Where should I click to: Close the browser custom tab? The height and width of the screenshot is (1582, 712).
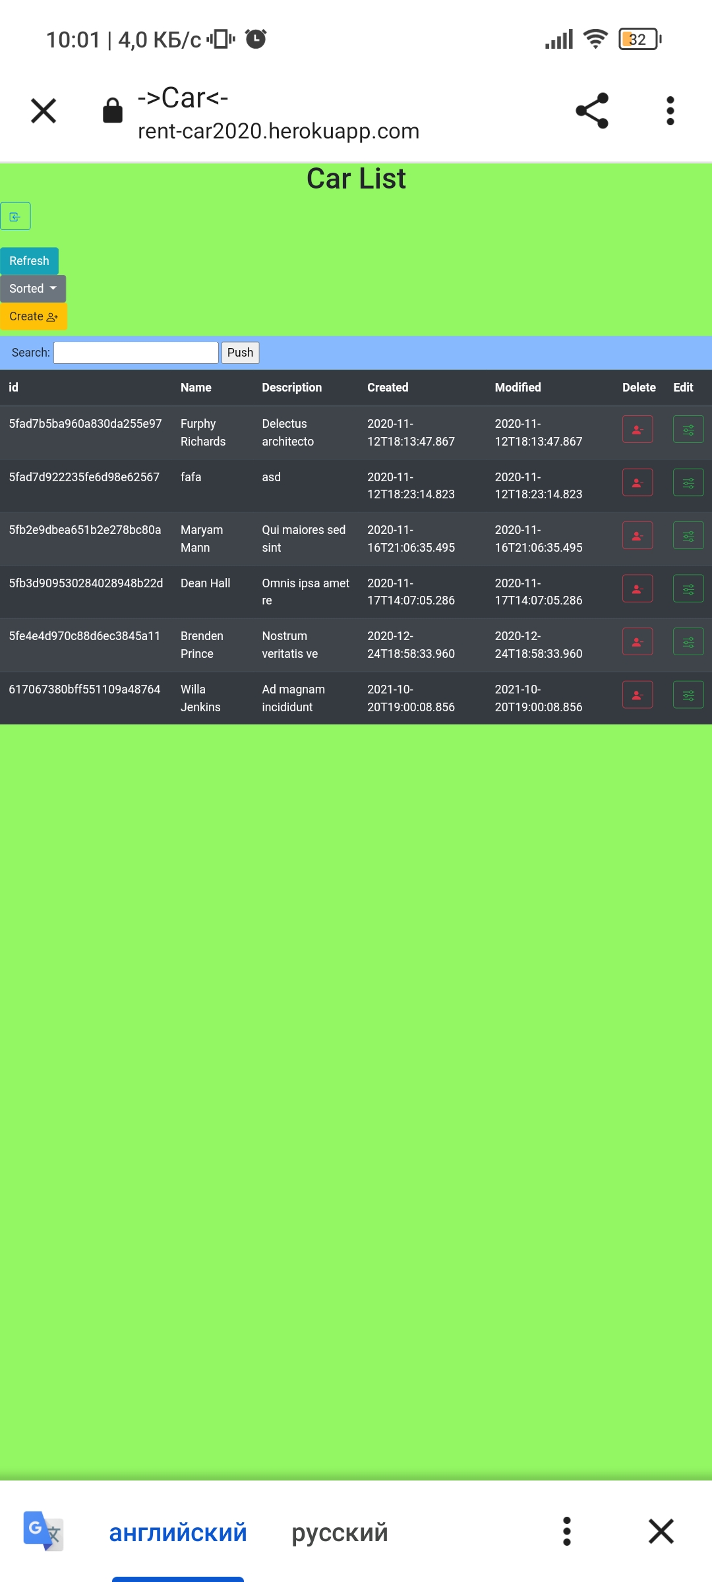pyautogui.click(x=44, y=111)
